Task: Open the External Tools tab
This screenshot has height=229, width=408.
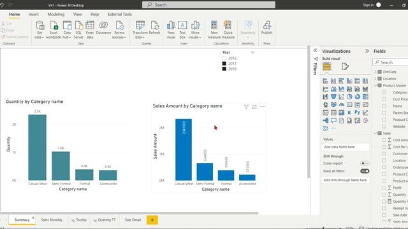Action: pos(120,14)
